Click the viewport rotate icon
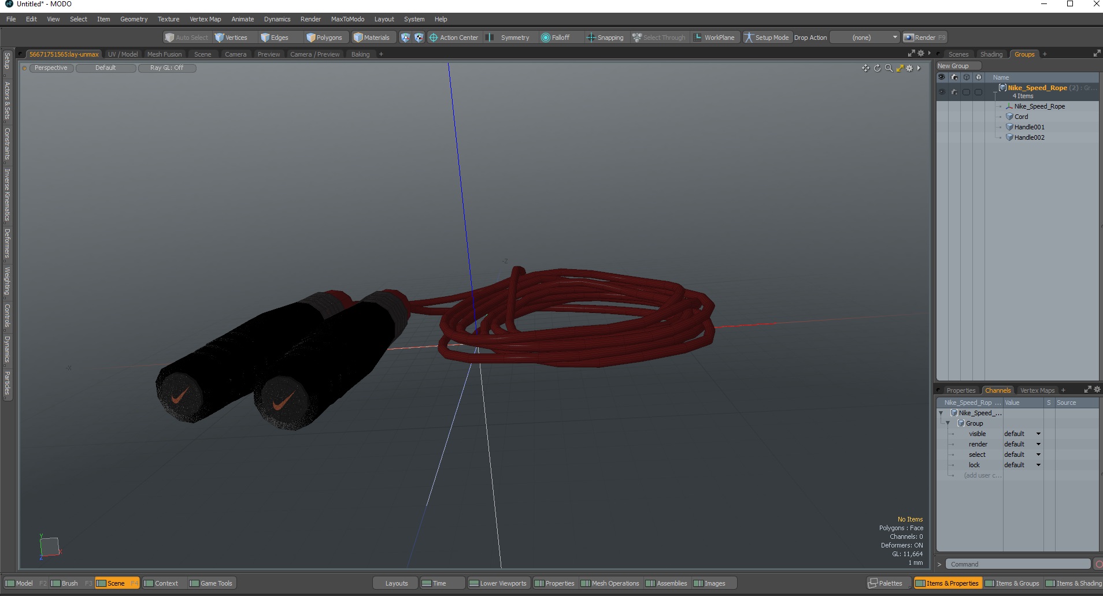1103x596 pixels. tap(877, 68)
